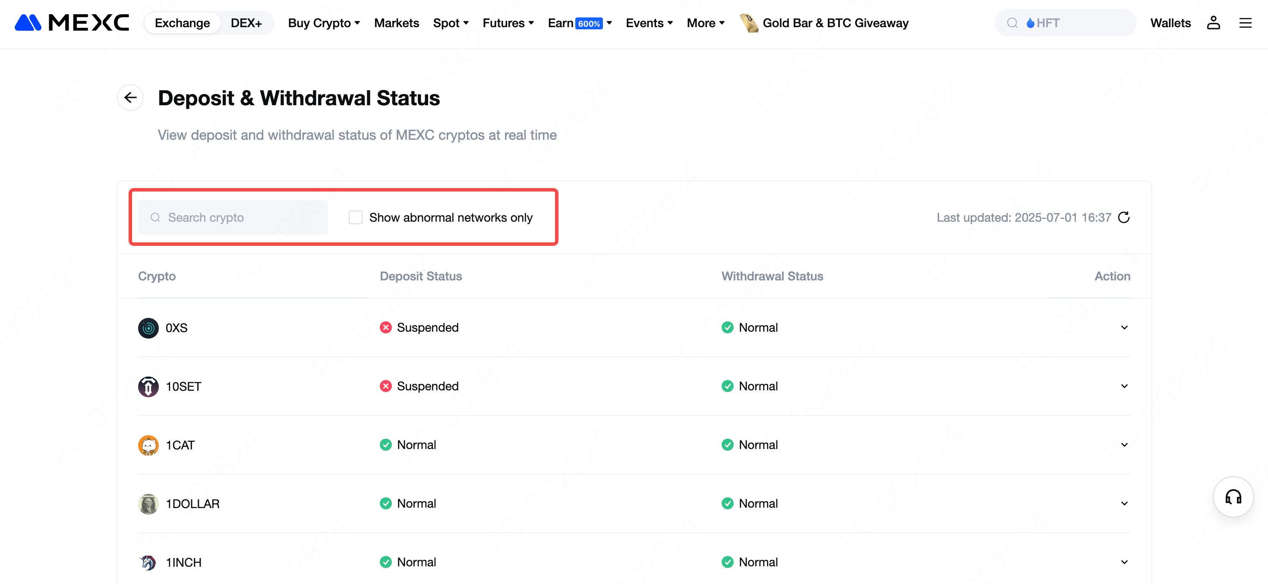Open the Markets menu item
1268x584 pixels.
tap(396, 23)
